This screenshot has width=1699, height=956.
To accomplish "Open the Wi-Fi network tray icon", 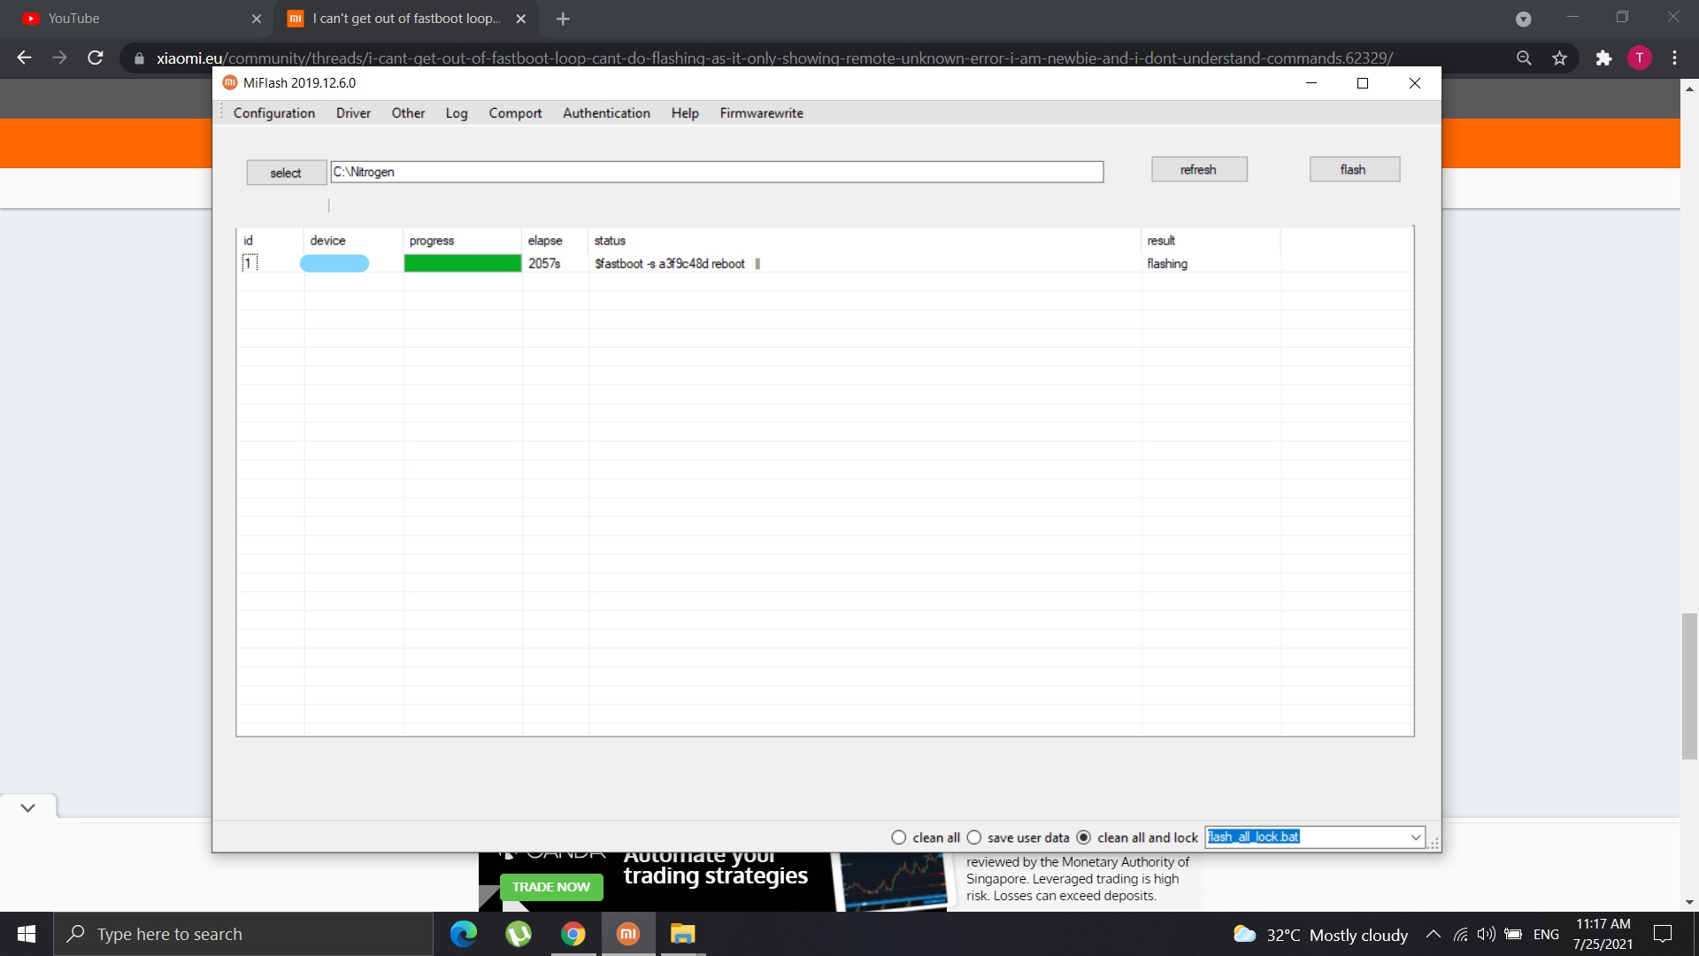I will click(1460, 934).
